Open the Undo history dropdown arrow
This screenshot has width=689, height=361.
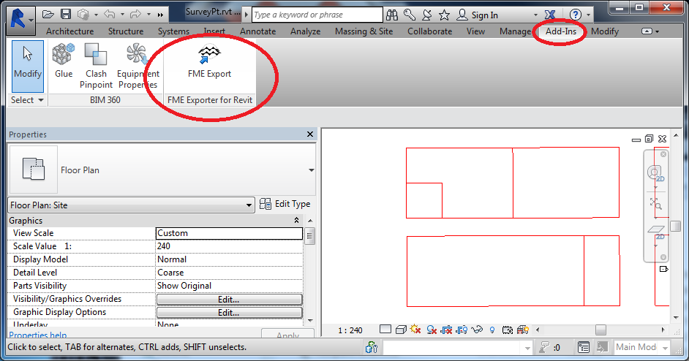(x=122, y=15)
